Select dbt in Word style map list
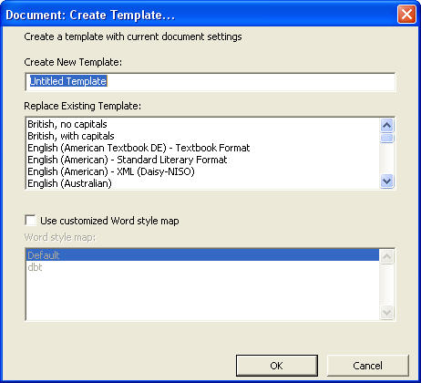The height and width of the screenshot is (383, 421). [x=203, y=267]
